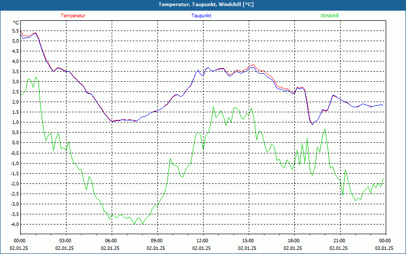Click the -1,5 y-axis value
This screenshot has width=406, height=254.
[x=15, y=173]
